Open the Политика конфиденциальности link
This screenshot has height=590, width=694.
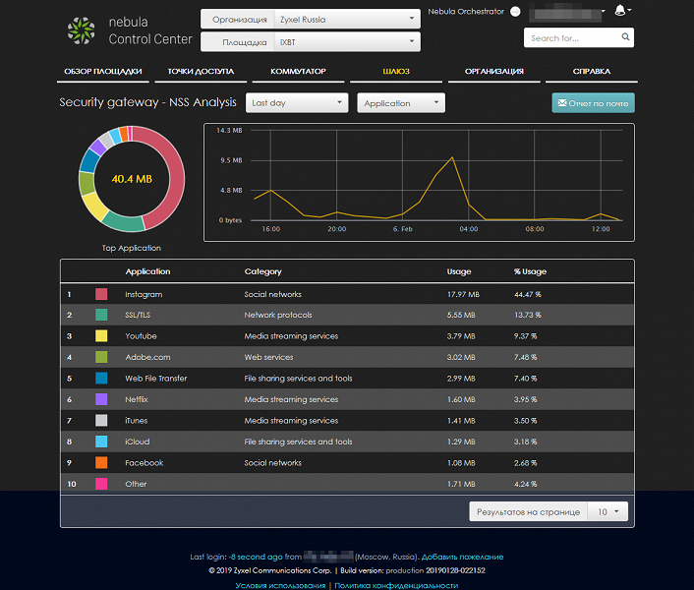(396, 585)
